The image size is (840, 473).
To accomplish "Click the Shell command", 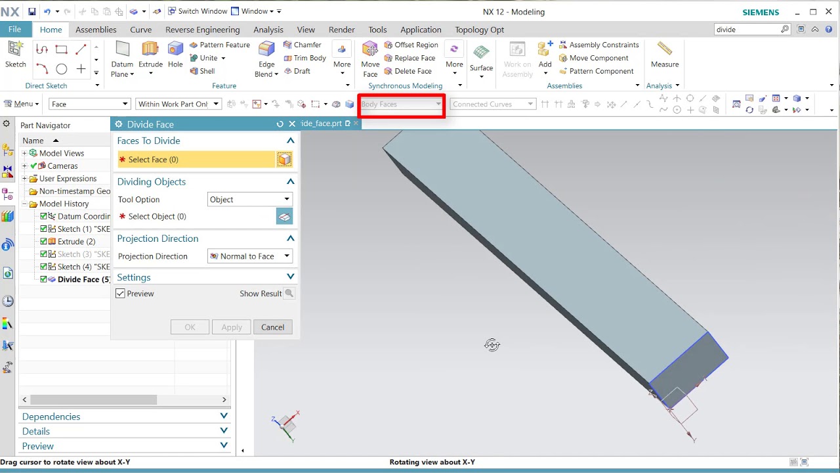I will click(202, 71).
